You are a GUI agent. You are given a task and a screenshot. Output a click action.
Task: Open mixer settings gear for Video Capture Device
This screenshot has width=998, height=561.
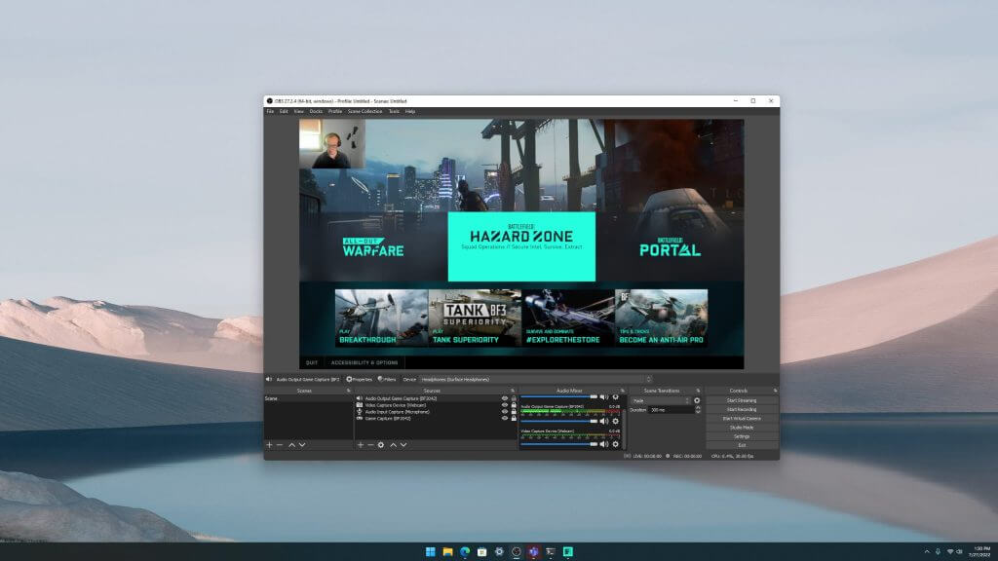click(x=615, y=444)
